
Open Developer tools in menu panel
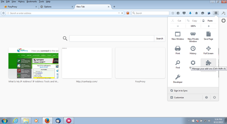[178, 79]
